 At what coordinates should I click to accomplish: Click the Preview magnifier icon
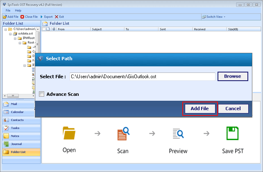pos(178,134)
